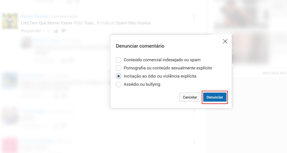Click the 'MOSTRAR MAIS' link in the sidebar
This screenshot has height=153, width=287.
(274, 73)
